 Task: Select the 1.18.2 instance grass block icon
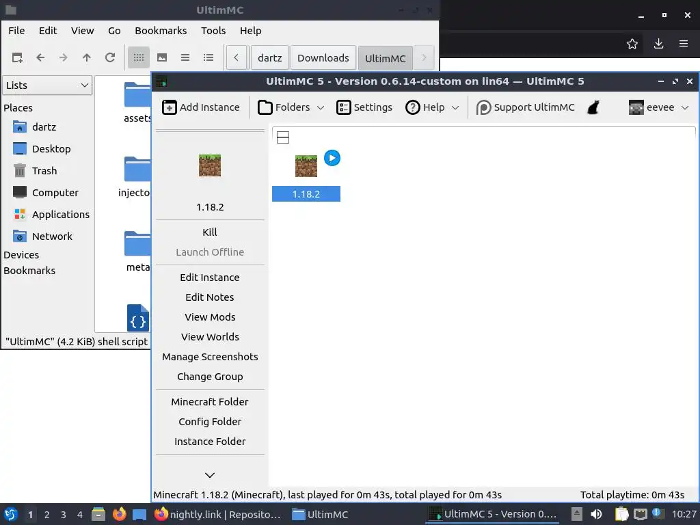pyautogui.click(x=306, y=165)
